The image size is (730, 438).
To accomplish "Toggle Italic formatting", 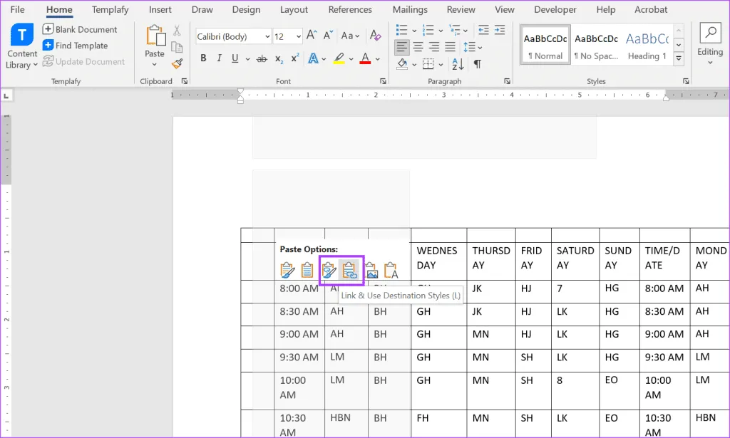I will coord(220,58).
